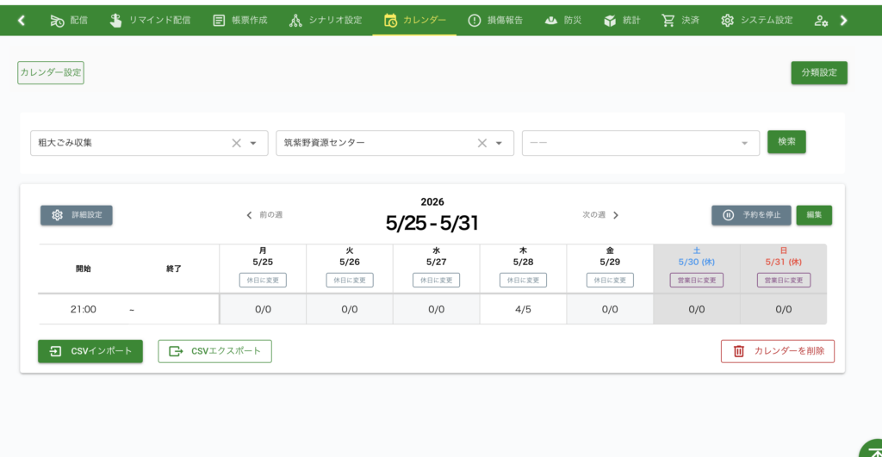Screen dimensions: 882x457
Task: Click the 防災 helmet icon
Action: [x=551, y=21]
